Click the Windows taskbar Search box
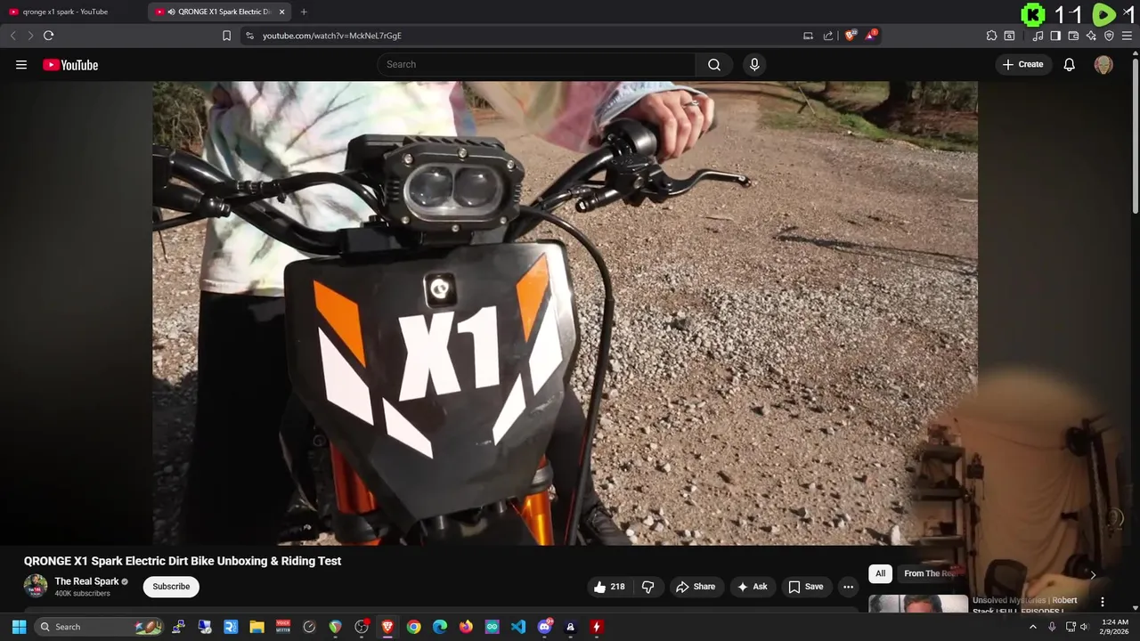The height and width of the screenshot is (641, 1140). tap(100, 627)
